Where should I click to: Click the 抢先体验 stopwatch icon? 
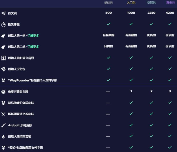[x=3, y=24]
